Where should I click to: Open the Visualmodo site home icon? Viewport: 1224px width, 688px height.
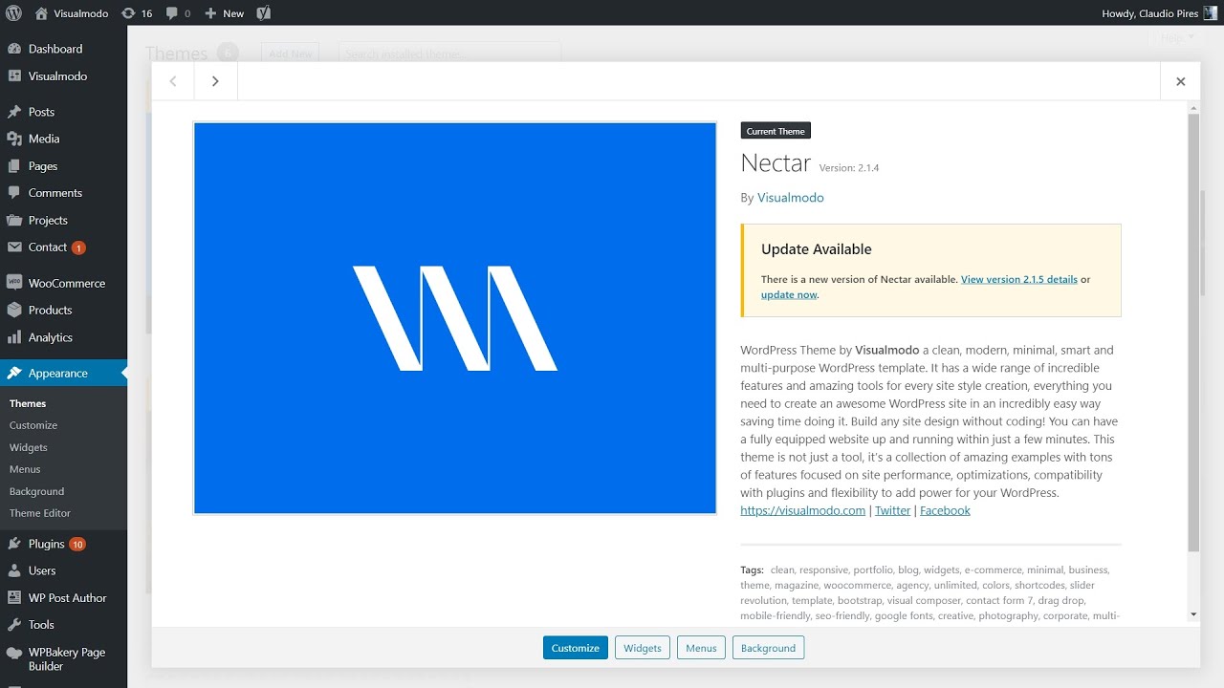[x=41, y=13]
